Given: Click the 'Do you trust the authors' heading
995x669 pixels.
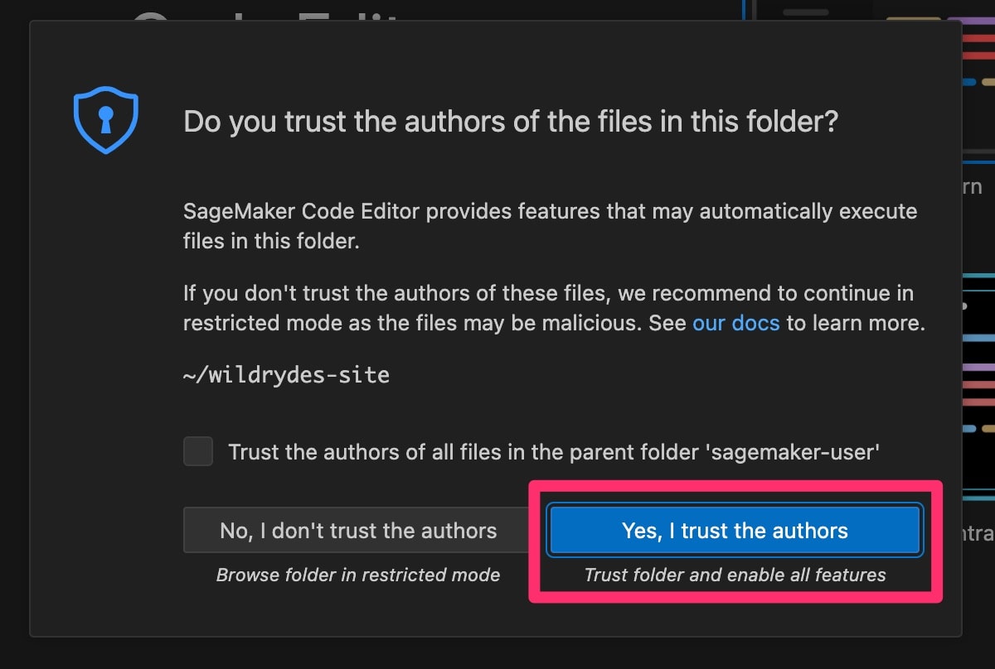Looking at the screenshot, I should click(511, 122).
